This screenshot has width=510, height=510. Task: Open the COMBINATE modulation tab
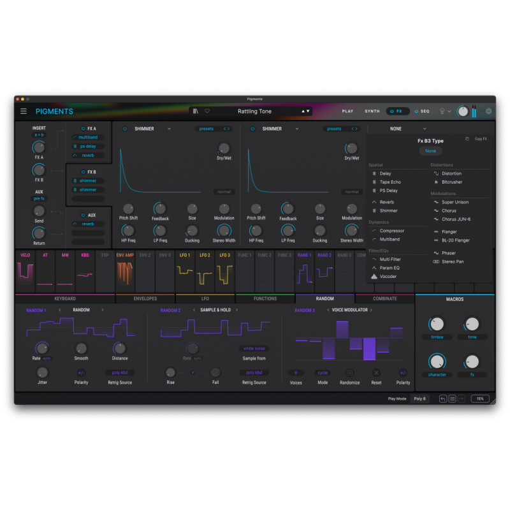[384, 298]
